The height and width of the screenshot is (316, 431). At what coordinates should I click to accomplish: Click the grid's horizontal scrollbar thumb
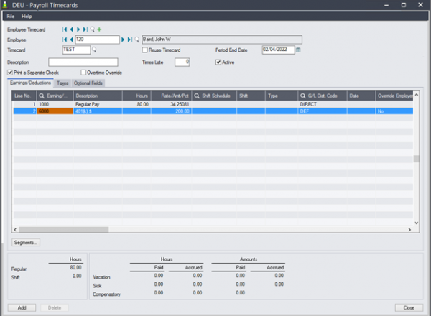[63, 229]
